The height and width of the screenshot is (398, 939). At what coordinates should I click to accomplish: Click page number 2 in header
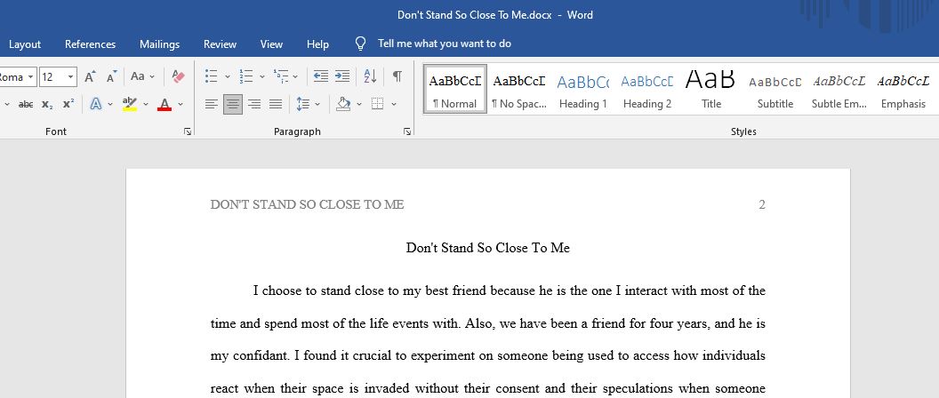click(x=762, y=204)
